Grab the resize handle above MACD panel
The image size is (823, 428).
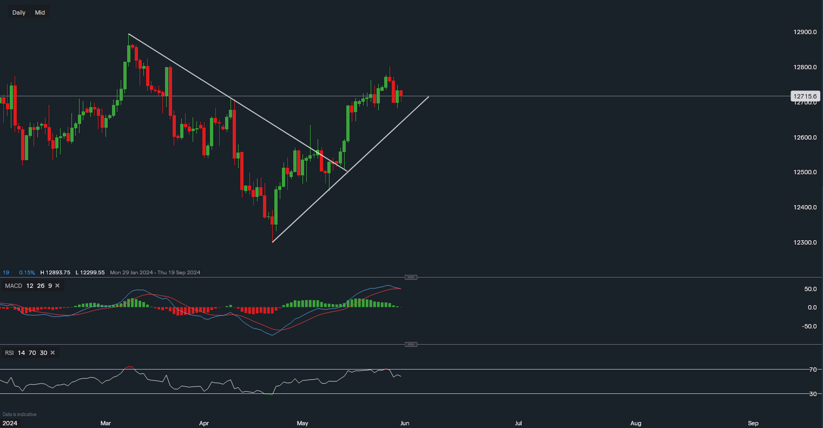pos(411,277)
